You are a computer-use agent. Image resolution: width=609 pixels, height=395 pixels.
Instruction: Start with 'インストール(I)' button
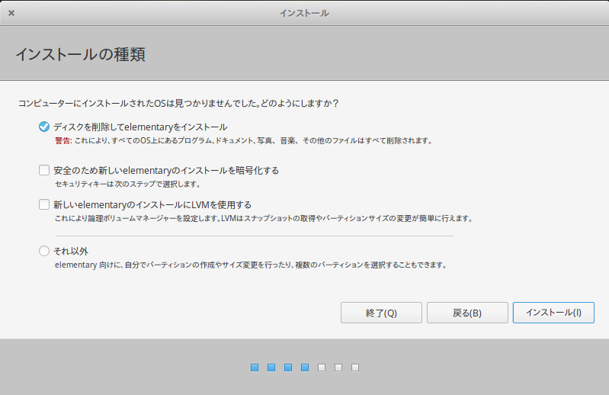[553, 313]
